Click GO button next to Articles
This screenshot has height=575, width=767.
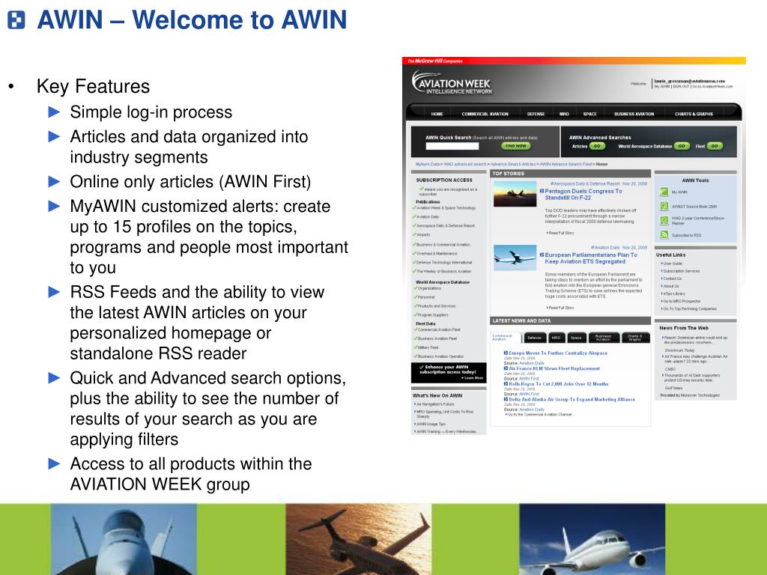[x=597, y=146]
